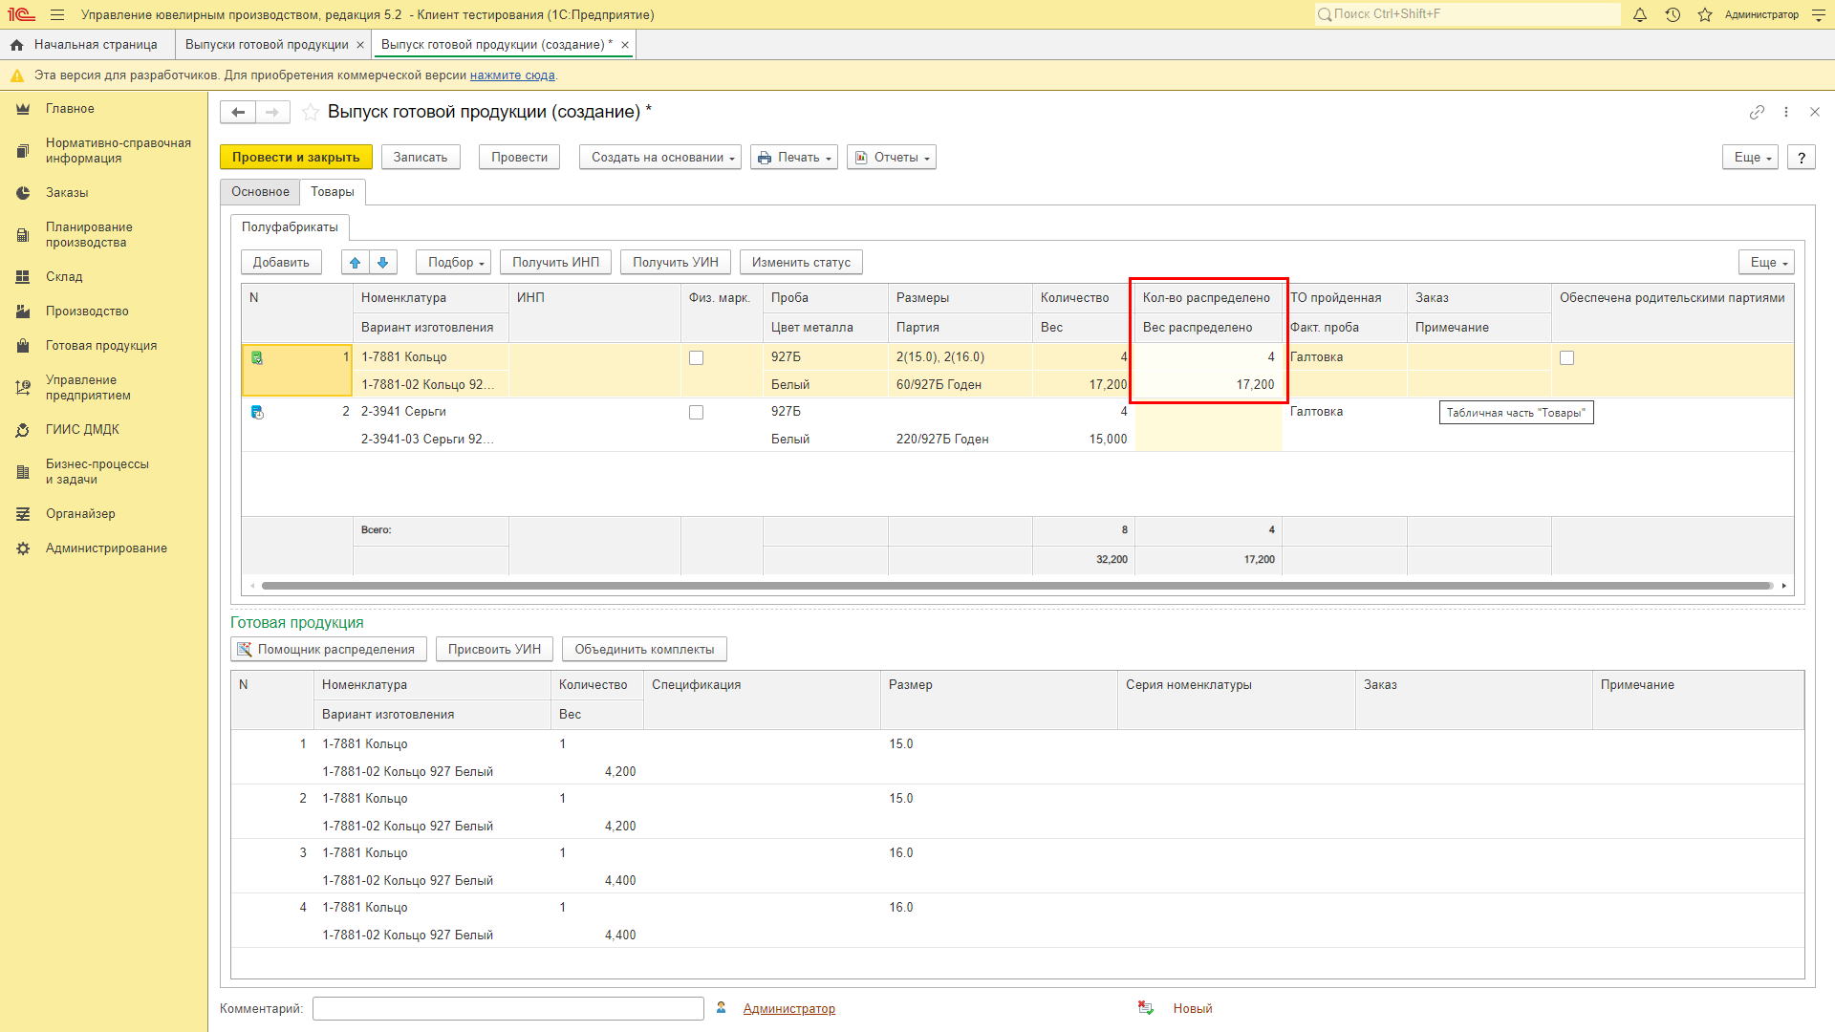The image size is (1835, 1032).
Task: Click the Получить УИН button
Action: 676,263
